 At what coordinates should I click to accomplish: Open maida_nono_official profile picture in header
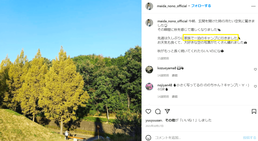point(149,6)
